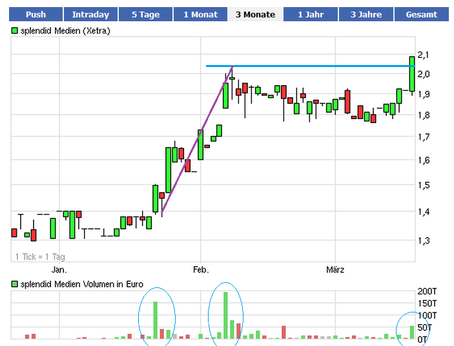Click the last green candle breaking above 2,0

(412, 74)
